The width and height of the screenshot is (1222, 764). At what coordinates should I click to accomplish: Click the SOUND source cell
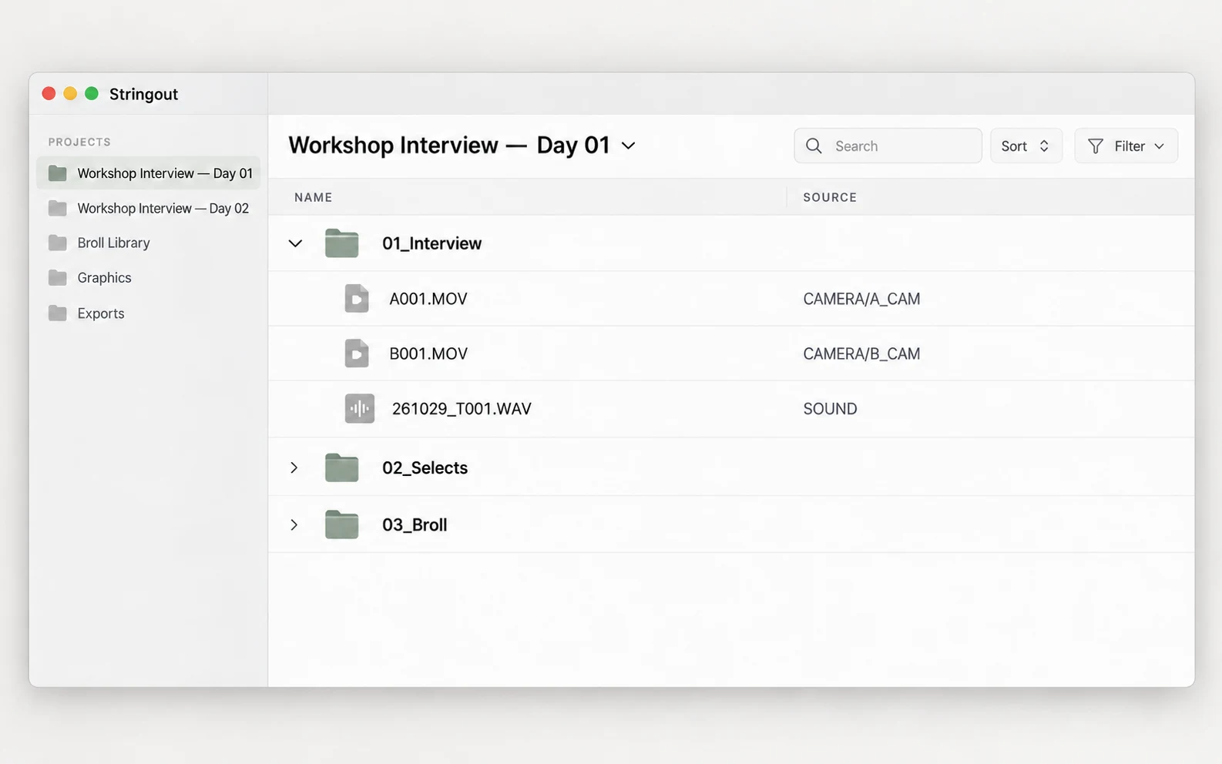pos(830,409)
